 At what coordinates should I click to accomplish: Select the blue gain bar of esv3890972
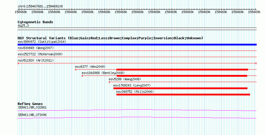coord(137,45)
